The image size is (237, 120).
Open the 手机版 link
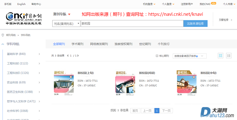pyautogui.click(x=8, y=4)
